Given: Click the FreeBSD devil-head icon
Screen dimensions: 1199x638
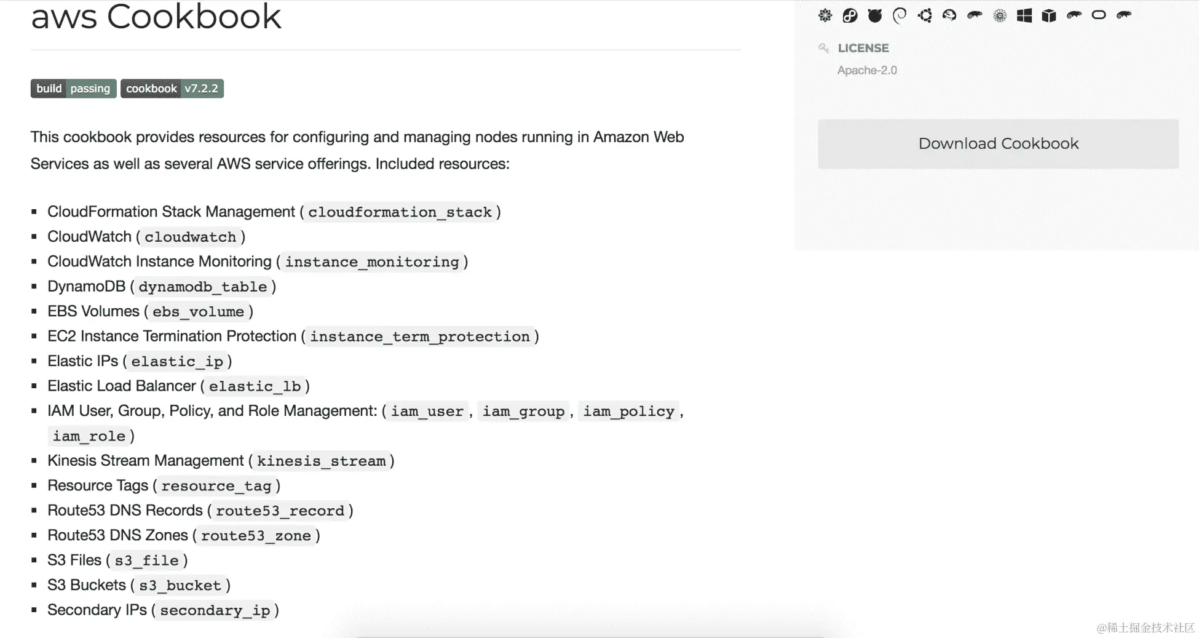Looking at the screenshot, I should point(874,15).
